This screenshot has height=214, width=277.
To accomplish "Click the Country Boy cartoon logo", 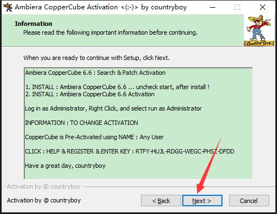I will click(259, 30).
